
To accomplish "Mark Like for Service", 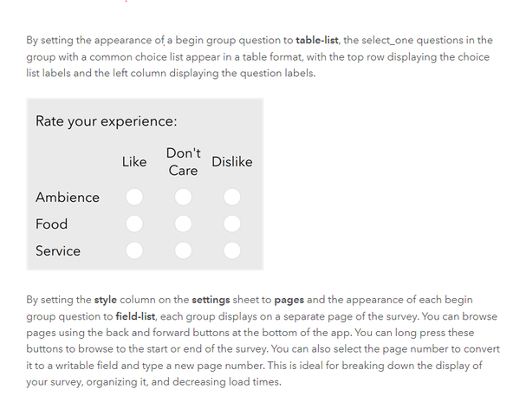I will 134,251.
